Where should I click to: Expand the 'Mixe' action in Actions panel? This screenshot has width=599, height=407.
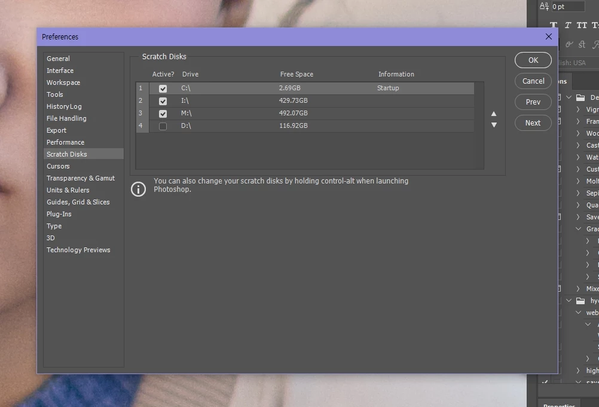578,288
